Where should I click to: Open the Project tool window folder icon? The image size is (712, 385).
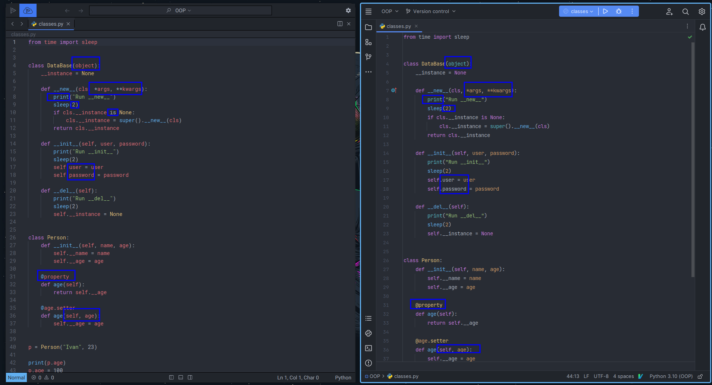tap(368, 27)
